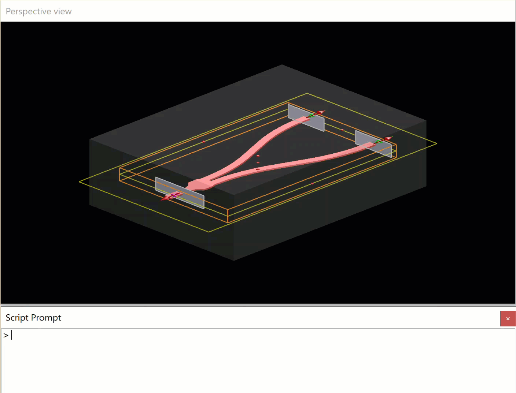Select the green arrow on the right port plane
Image resolution: width=516 pixels, height=393 pixels.
pyautogui.click(x=379, y=142)
